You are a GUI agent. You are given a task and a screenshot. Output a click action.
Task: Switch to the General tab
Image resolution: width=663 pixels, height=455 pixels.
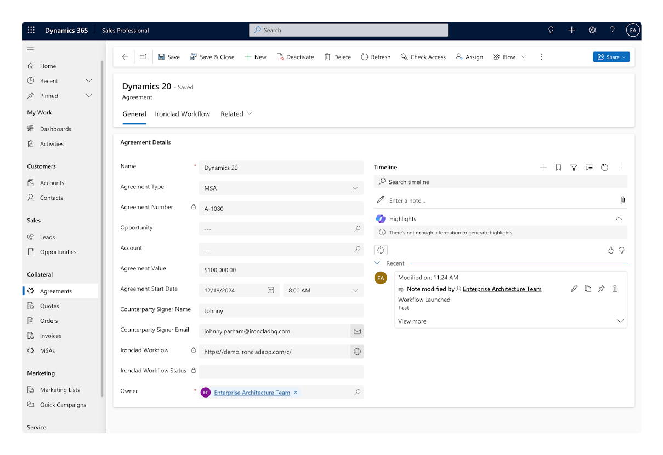pos(134,114)
